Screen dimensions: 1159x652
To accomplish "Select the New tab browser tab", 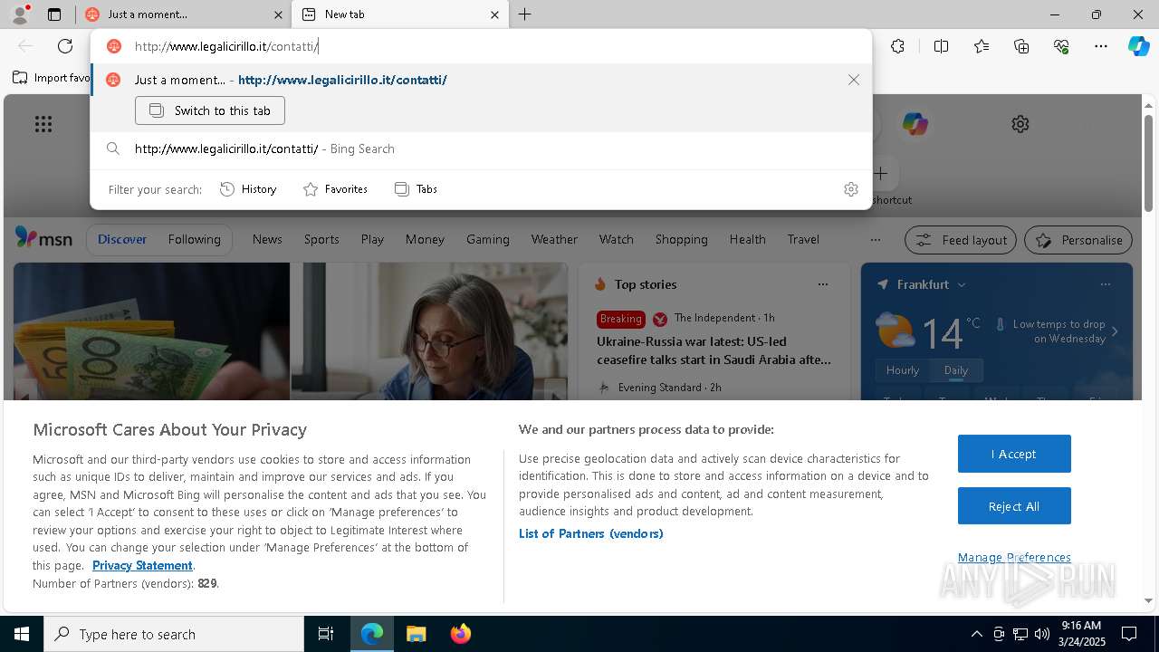I will pos(400,14).
